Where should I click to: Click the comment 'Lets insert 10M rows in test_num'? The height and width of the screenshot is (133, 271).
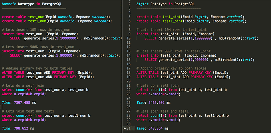36,30
